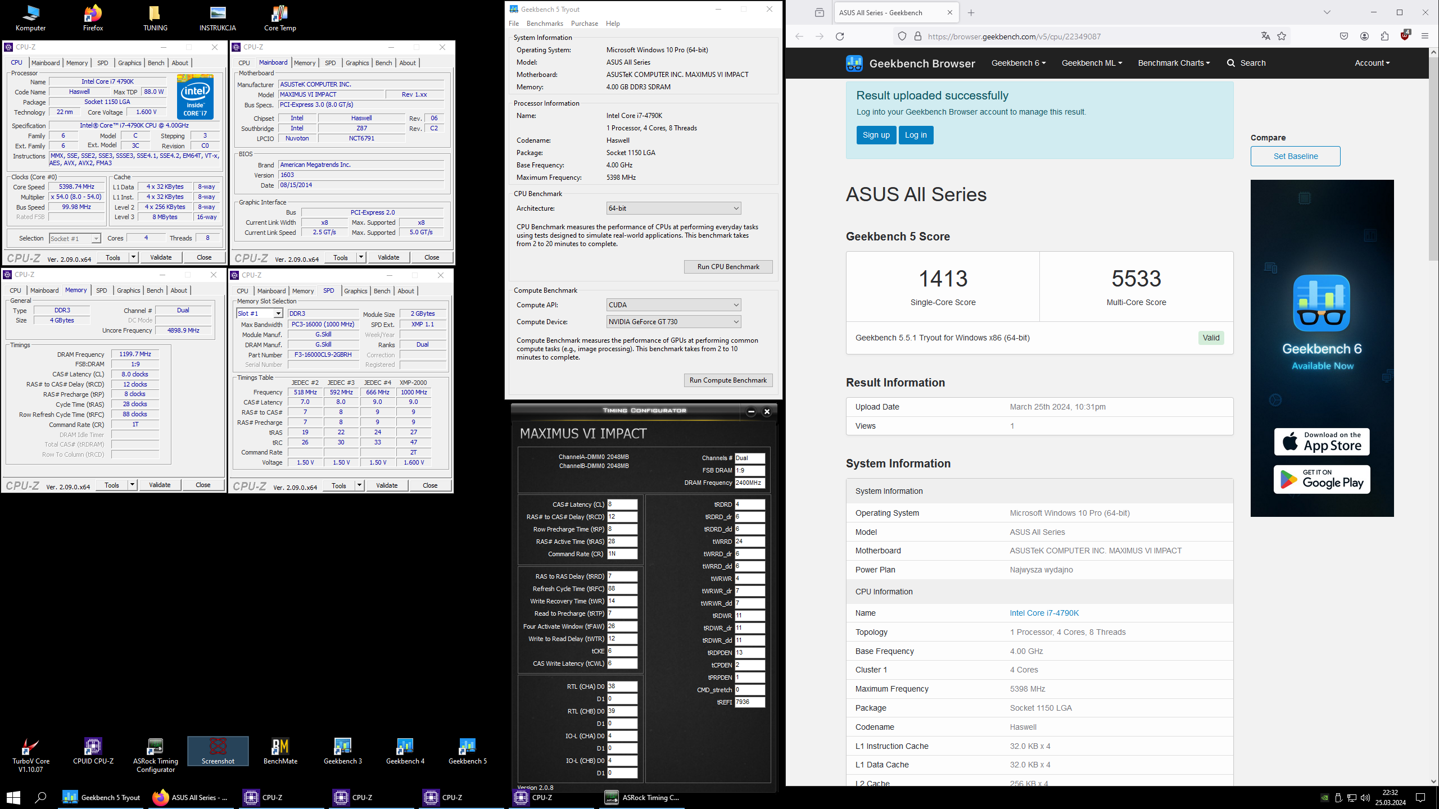The height and width of the screenshot is (809, 1439).
Task: Launch Core Temp from desktop
Action: click(280, 18)
